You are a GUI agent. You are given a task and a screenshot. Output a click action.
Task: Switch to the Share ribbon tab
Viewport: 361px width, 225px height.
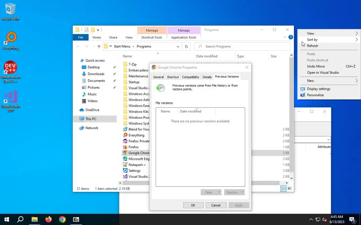(x=113, y=37)
